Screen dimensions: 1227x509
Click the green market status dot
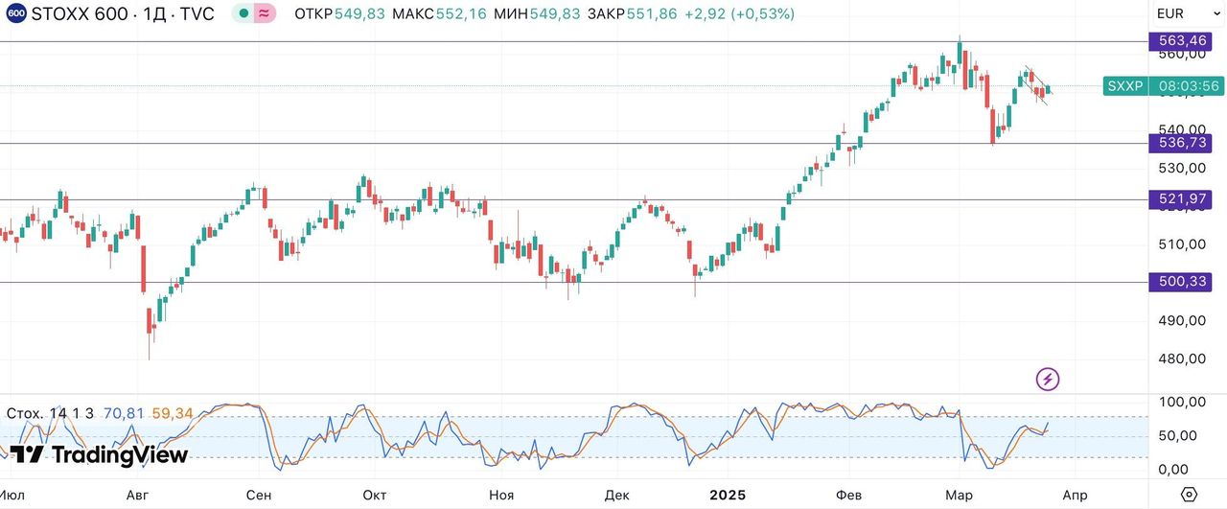(243, 14)
